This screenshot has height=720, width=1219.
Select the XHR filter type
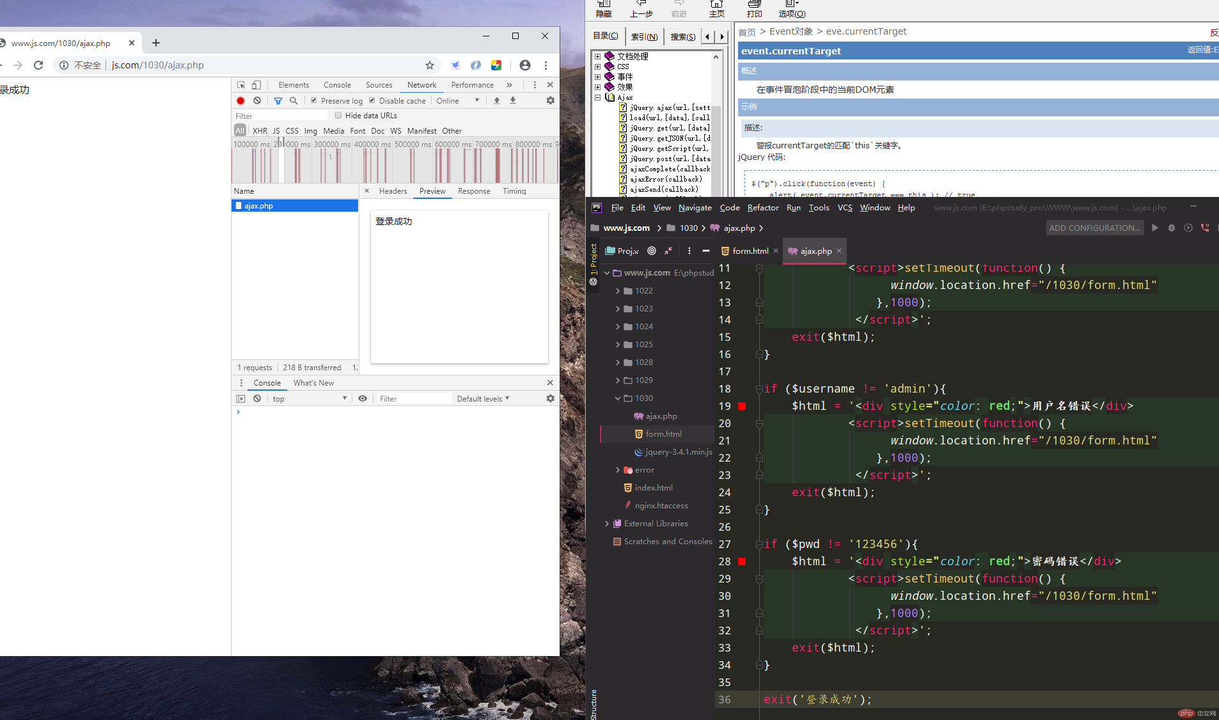point(260,130)
